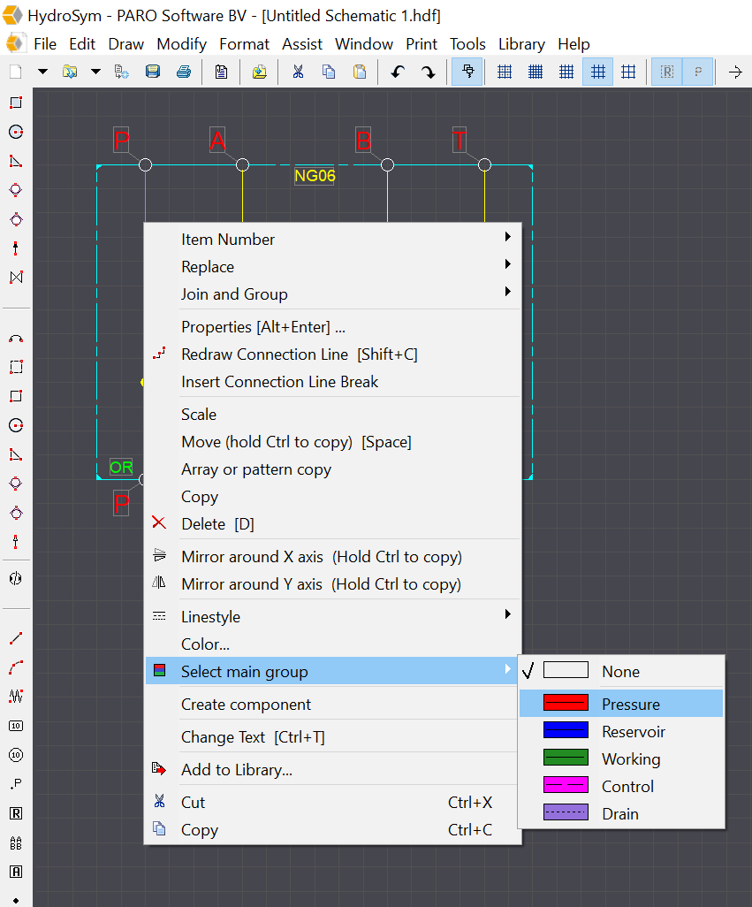The image size is (752, 907).
Task: Click the Paste clipboard icon in toolbar
Action: point(360,72)
